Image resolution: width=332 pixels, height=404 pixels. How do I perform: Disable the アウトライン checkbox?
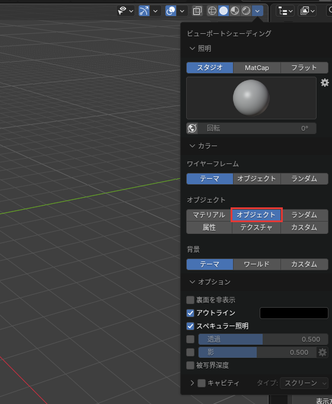[190, 313]
